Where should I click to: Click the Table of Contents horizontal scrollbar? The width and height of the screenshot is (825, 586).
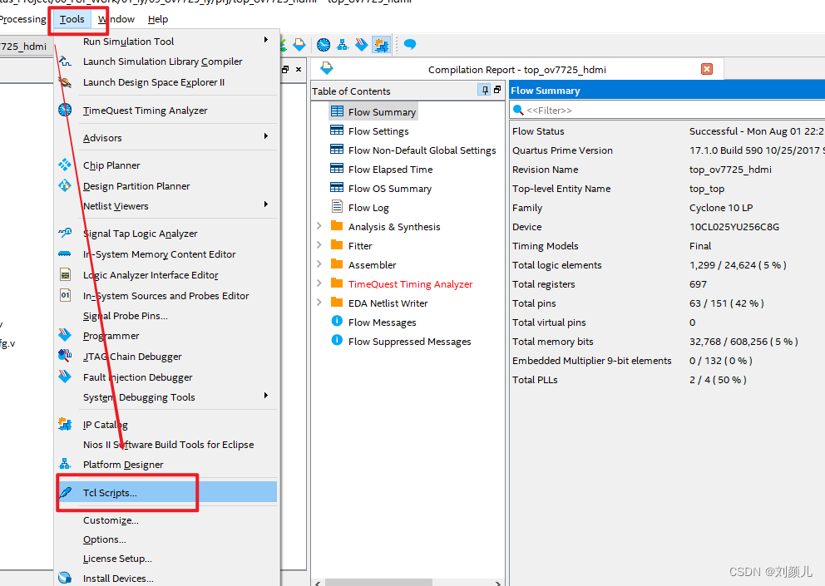pos(378,583)
